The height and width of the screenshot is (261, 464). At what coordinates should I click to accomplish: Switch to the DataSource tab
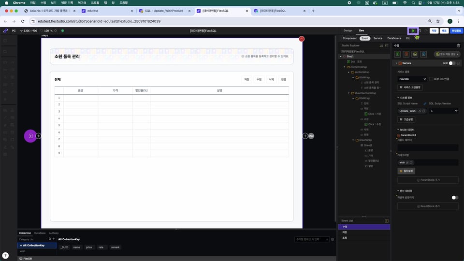point(394,38)
